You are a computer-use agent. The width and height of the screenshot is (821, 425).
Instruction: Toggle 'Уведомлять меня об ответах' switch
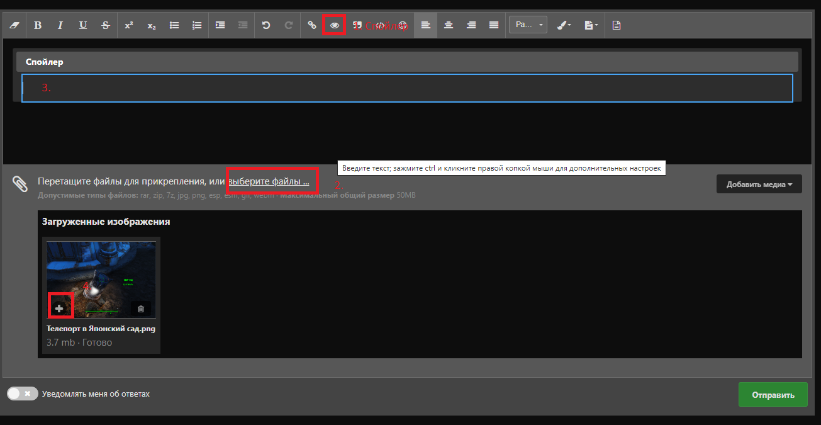[x=23, y=394]
